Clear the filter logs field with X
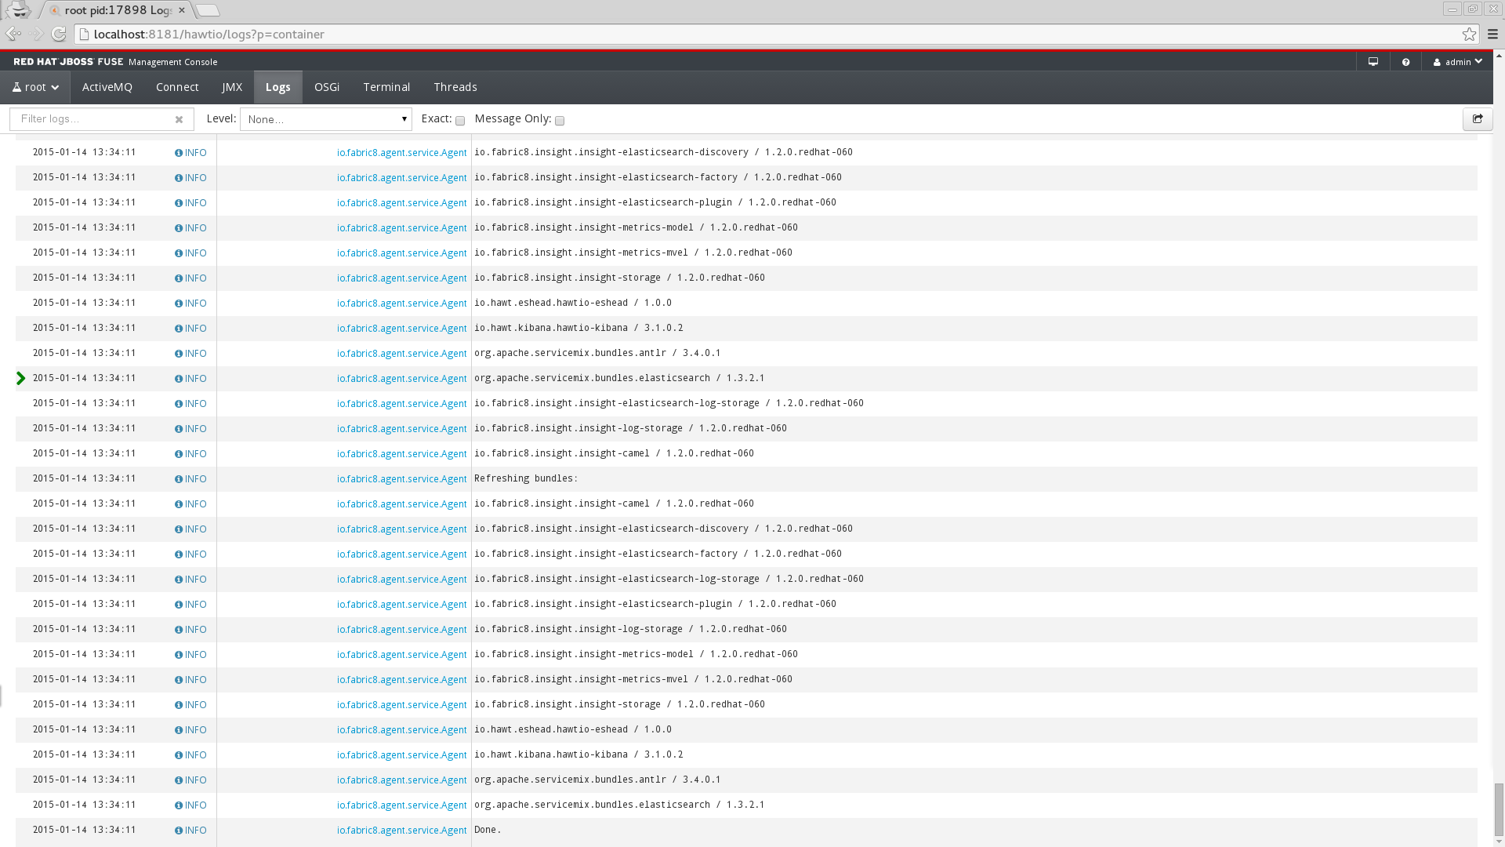This screenshot has width=1505, height=847. 179,120
